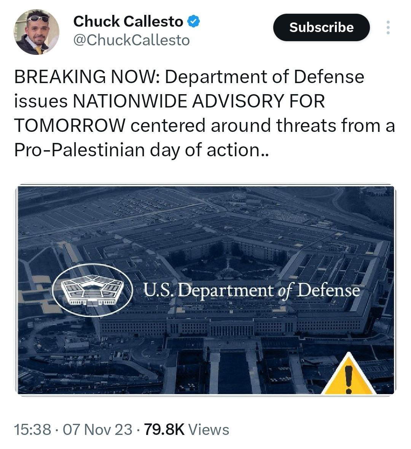Open Chuck Callesto's profile picture

tap(37, 32)
